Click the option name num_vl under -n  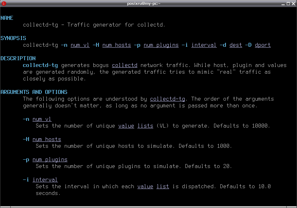[x=42, y=119]
